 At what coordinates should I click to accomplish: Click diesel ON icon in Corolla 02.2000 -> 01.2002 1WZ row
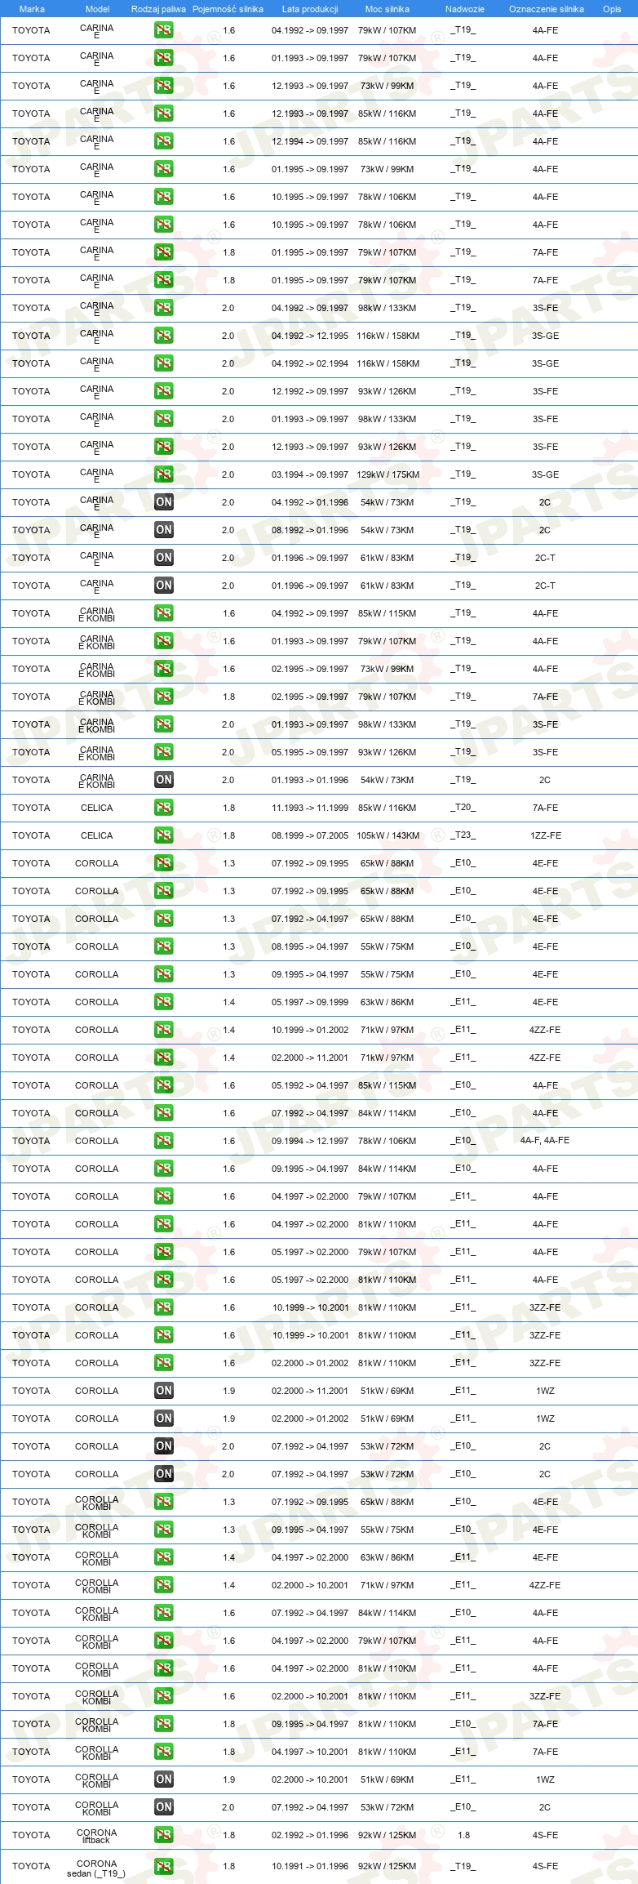click(x=163, y=1419)
